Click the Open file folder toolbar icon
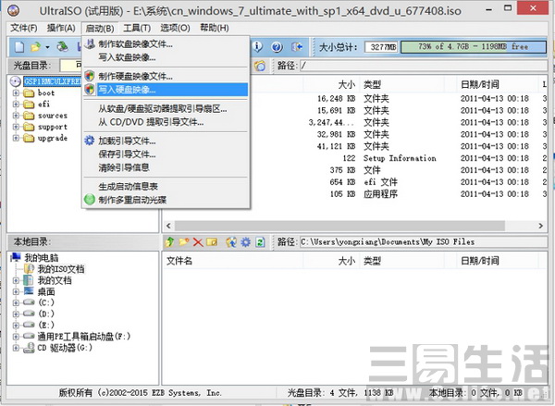This screenshot has height=406, width=555. [x=35, y=47]
